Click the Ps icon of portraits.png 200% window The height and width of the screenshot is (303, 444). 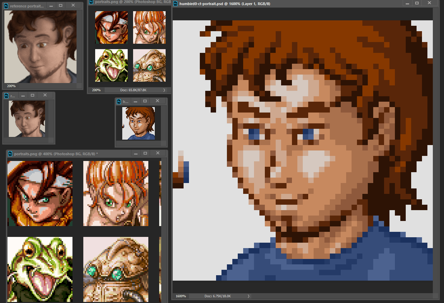tap(91, 2)
